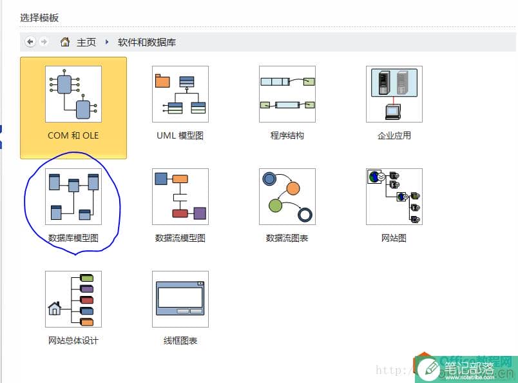Screen dimensions: 518x383
Task: Pick the 程序结构 template icon
Action: (287, 94)
